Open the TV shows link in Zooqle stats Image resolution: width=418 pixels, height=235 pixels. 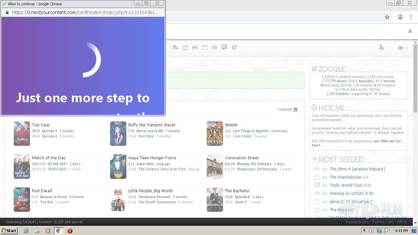339,81
